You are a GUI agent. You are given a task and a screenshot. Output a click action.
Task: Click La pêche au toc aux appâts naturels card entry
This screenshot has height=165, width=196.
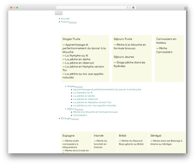click(x=83, y=76)
